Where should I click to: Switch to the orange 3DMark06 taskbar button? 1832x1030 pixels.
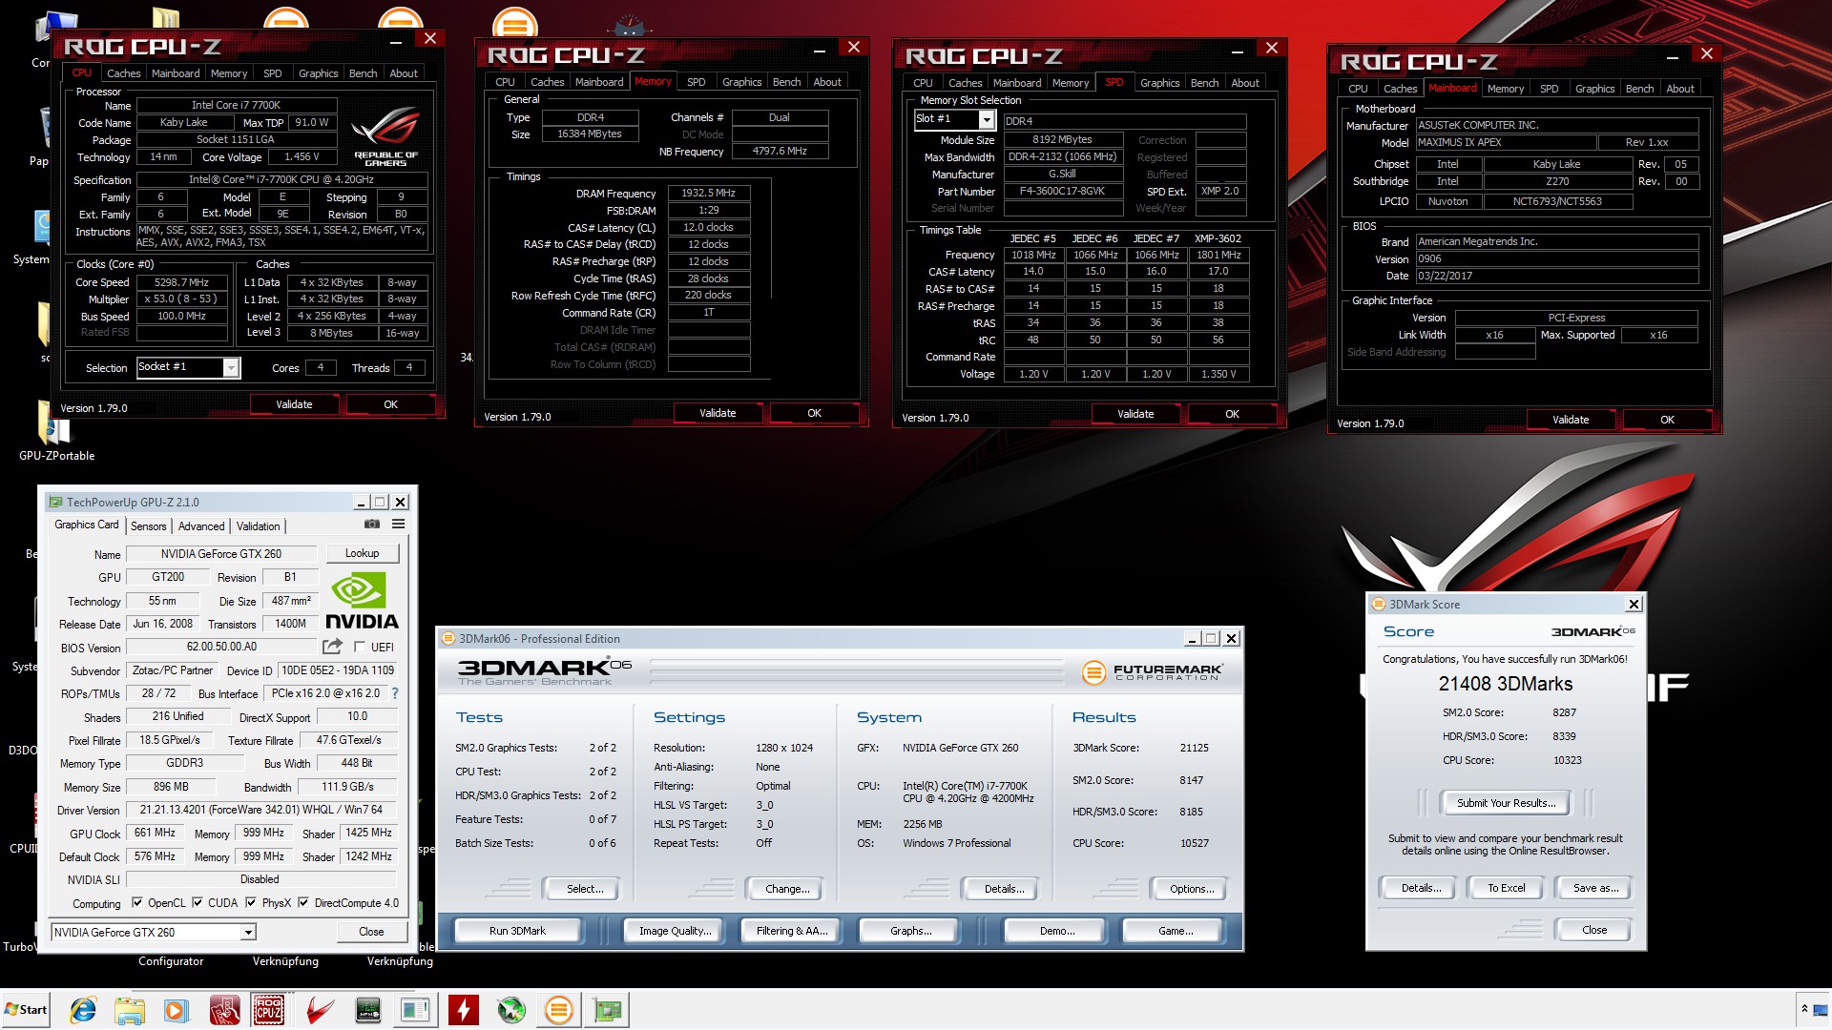(559, 1010)
